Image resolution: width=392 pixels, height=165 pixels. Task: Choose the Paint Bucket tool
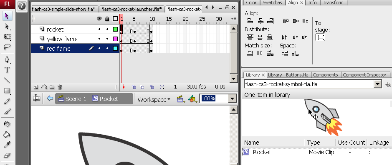[x=7, y=134]
